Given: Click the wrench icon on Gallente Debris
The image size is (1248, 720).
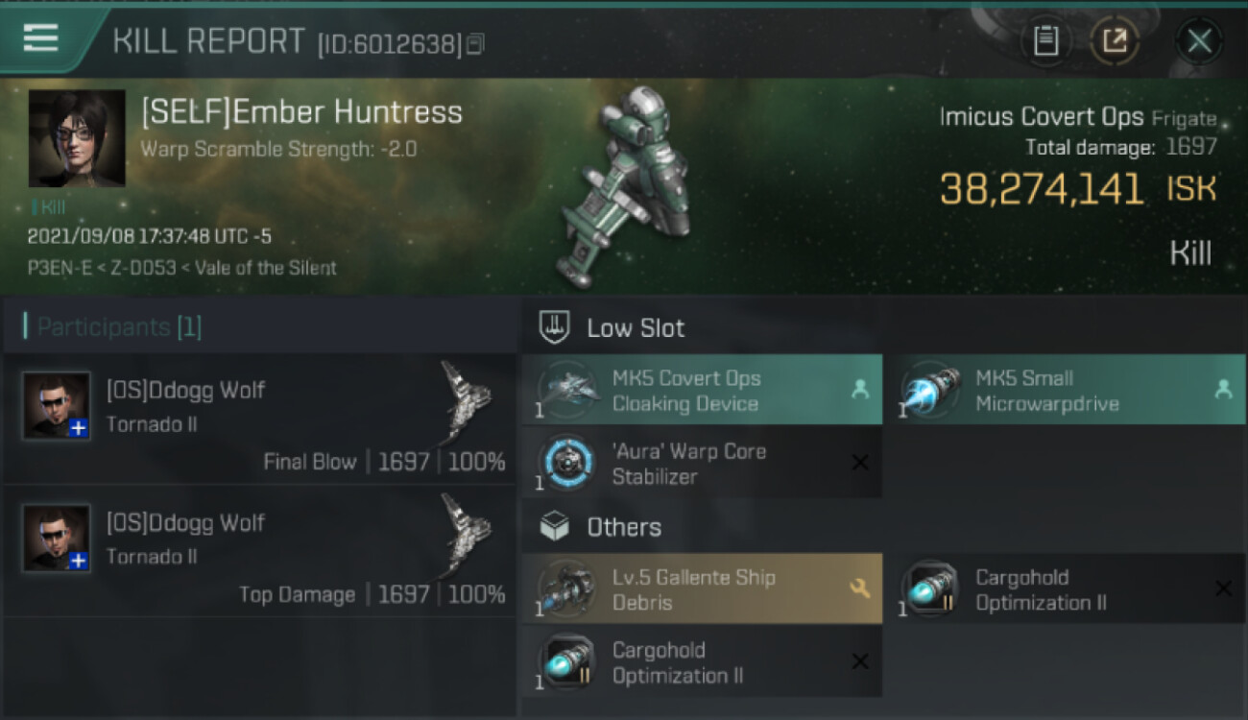Looking at the screenshot, I should (x=860, y=588).
